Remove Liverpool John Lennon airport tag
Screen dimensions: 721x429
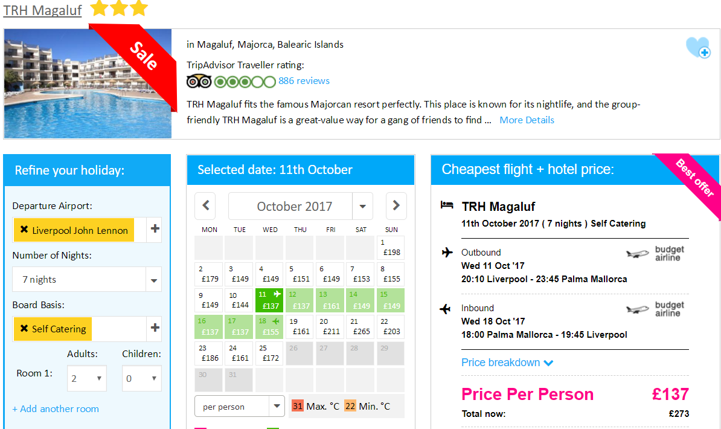(x=24, y=229)
